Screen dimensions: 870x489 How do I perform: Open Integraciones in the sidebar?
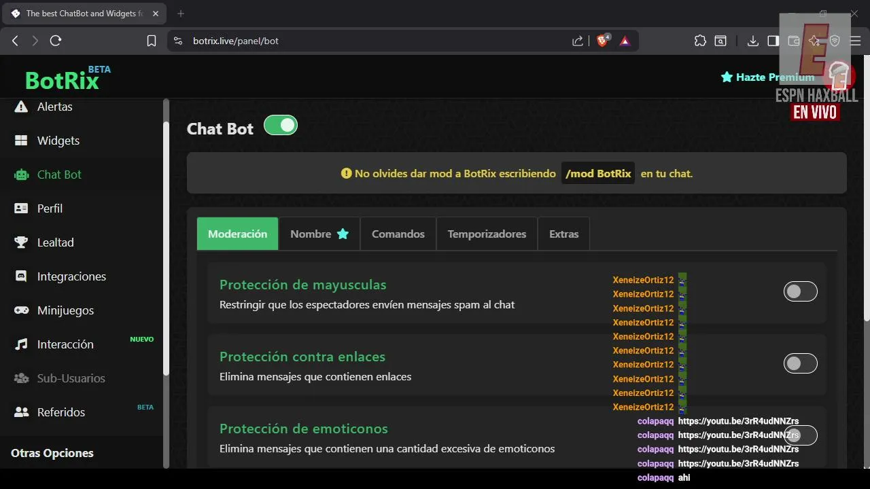coord(71,276)
